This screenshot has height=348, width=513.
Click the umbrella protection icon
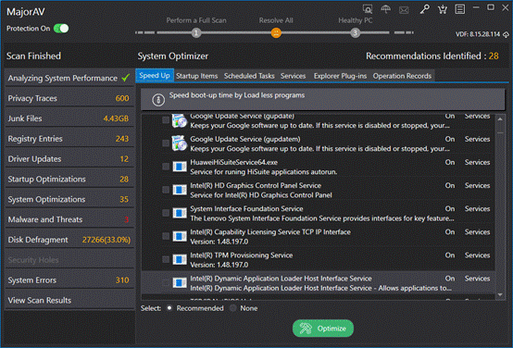tap(386, 9)
